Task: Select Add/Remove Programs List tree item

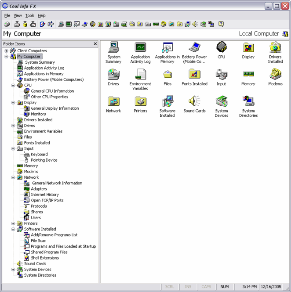Action: [x=54, y=235]
